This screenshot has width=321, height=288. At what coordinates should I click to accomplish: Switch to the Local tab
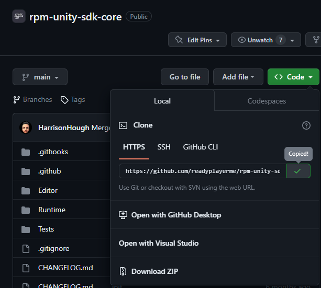click(162, 101)
